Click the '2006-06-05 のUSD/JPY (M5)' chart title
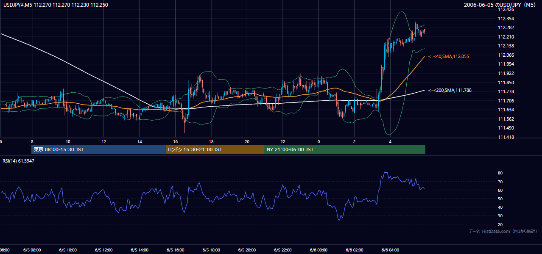Viewport: 542px width, 254px height. pos(500,5)
